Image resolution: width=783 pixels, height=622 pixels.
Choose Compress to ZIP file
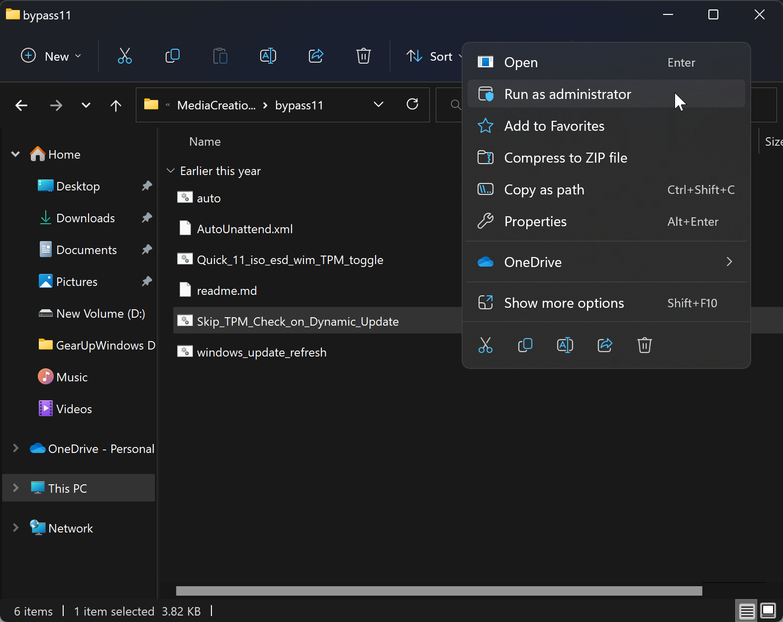[x=606, y=158]
